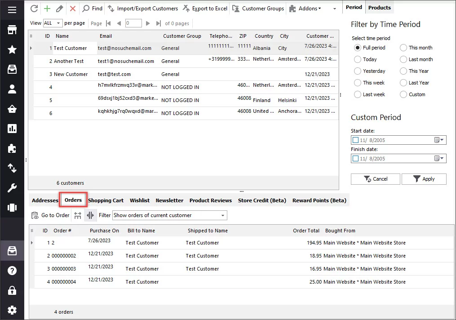456x320 pixels.
Task: Open the shopping basket icon in sidebar
Action: point(12,109)
